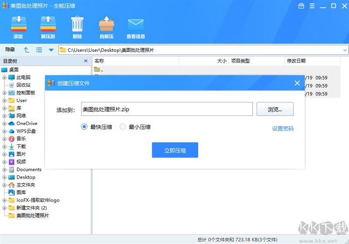Sort by the 名称 column header
This screenshot has height=244, width=349.
pos(99,61)
